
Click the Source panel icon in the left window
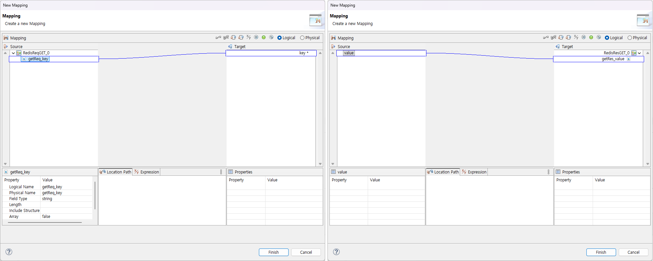coord(6,47)
